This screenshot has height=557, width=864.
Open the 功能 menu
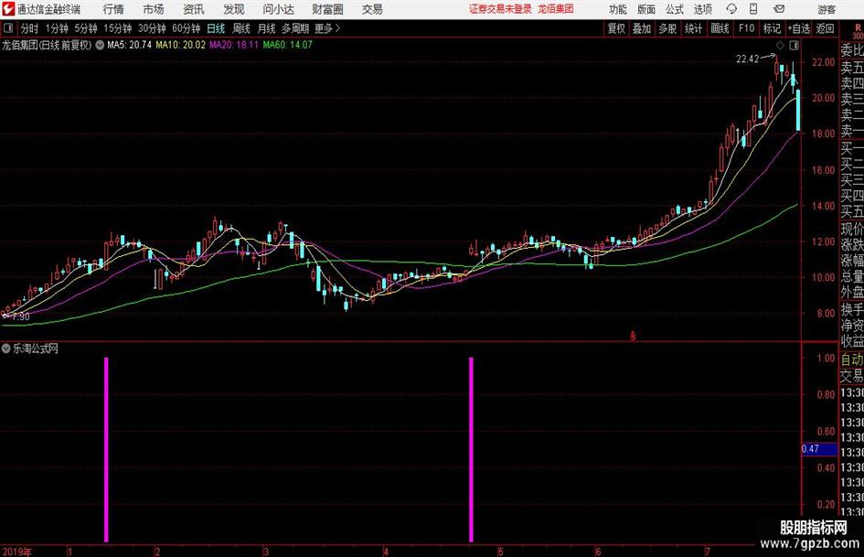[x=618, y=9]
